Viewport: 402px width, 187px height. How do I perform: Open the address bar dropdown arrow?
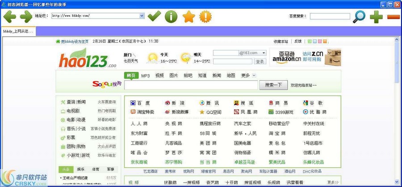tap(142, 16)
